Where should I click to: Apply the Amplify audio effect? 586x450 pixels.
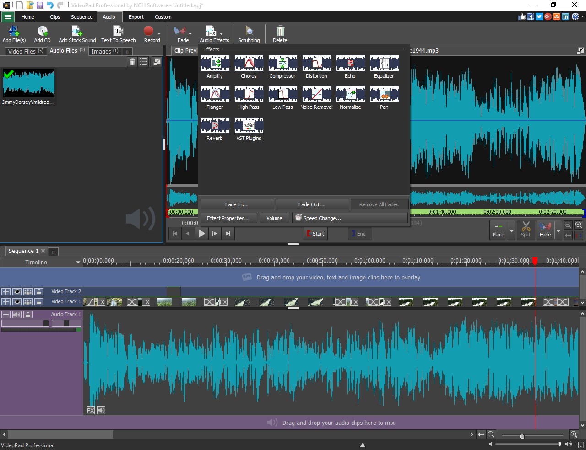215,66
